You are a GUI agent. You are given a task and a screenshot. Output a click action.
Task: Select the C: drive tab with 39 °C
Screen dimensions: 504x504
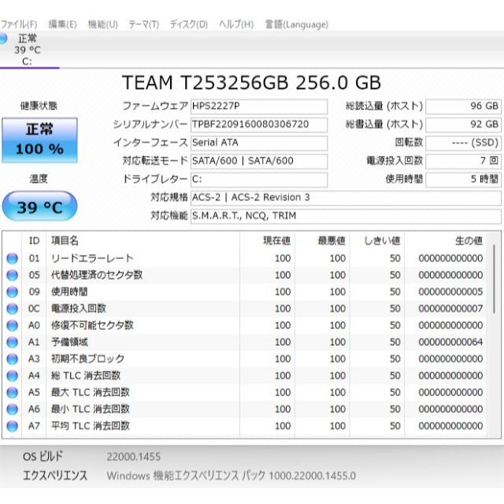[28, 50]
